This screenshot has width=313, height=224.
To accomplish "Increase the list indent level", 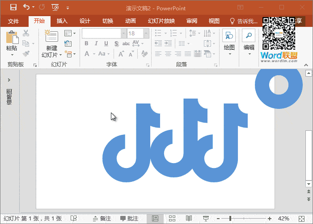I will point(168,43).
